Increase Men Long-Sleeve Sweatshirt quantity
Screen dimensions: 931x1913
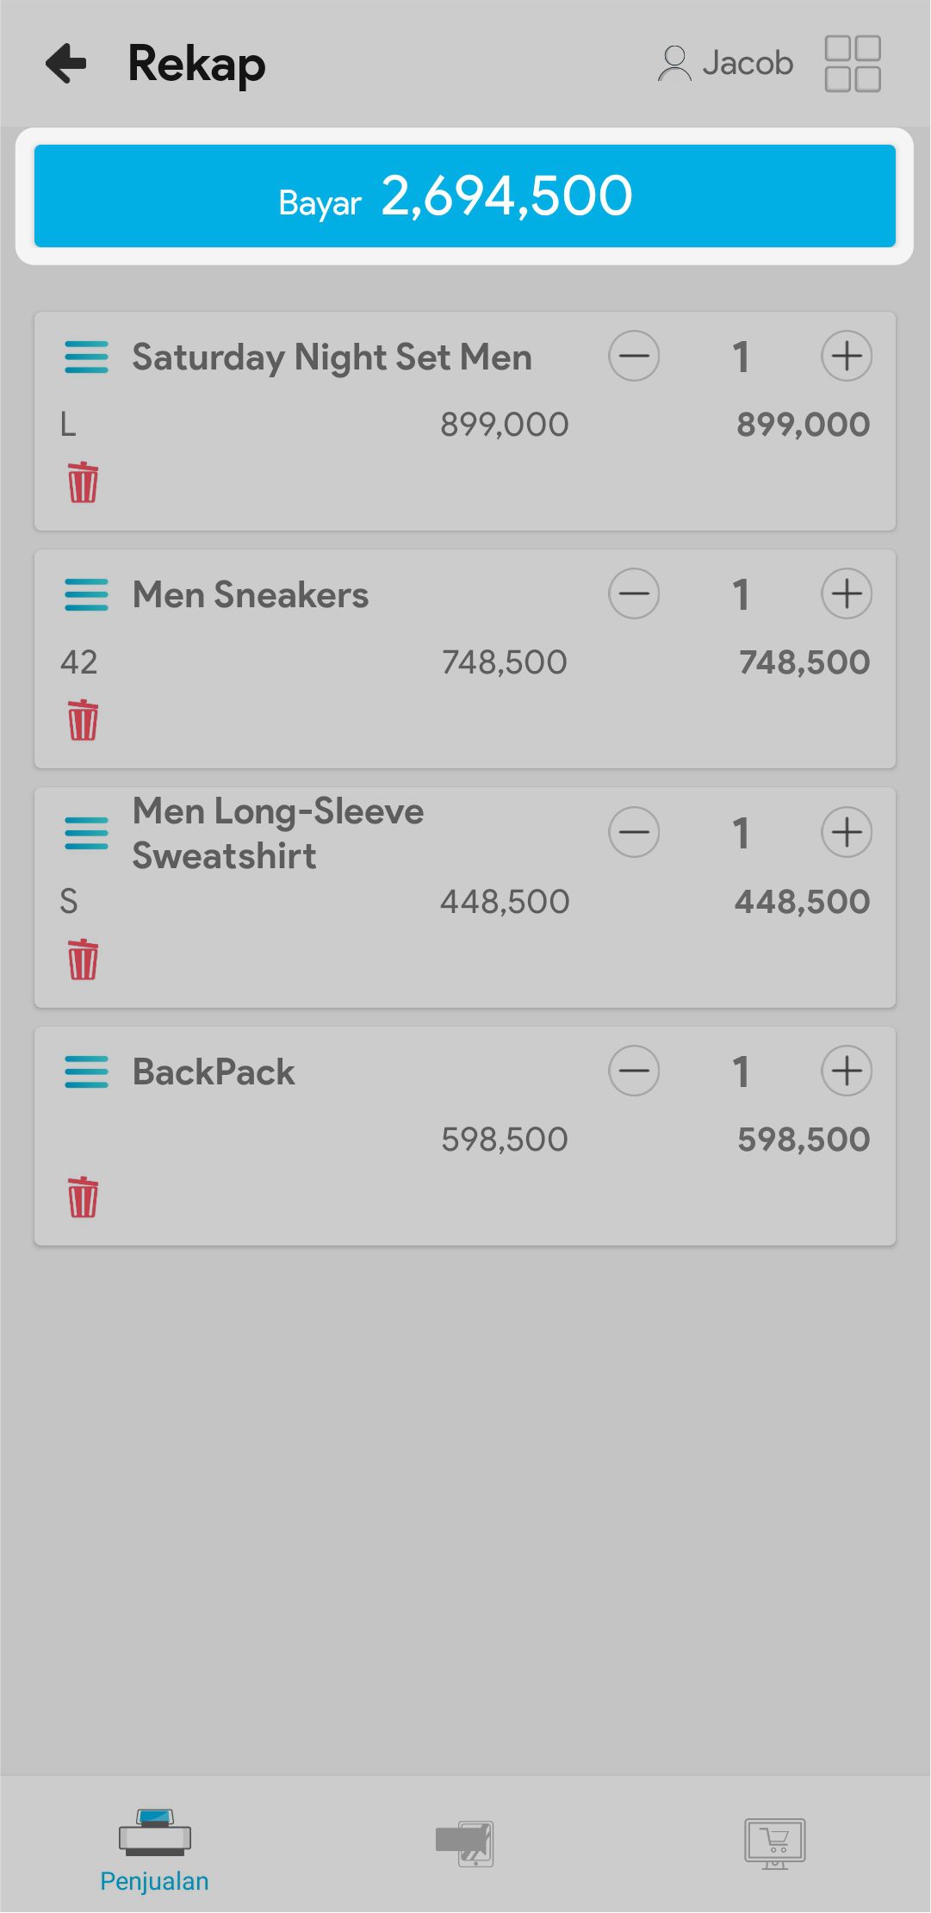click(846, 833)
